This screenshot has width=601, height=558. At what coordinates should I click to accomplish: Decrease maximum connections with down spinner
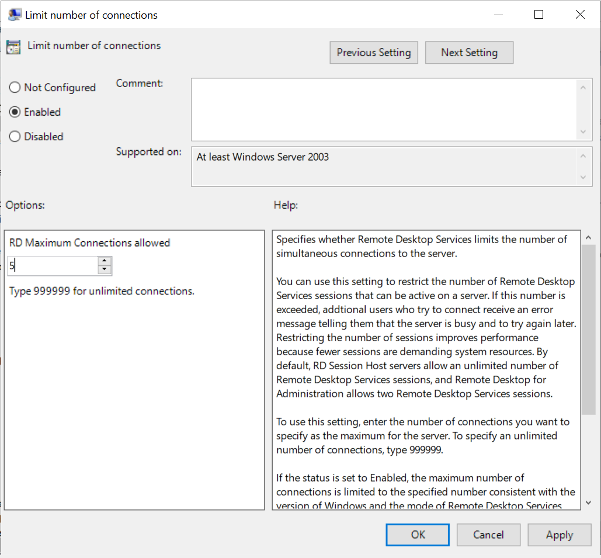(x=105, y=270)
